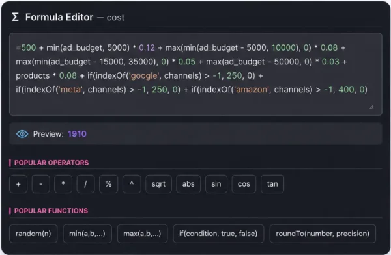Insert the plus operator
391x255 pixels.
[x=18, y=184]
